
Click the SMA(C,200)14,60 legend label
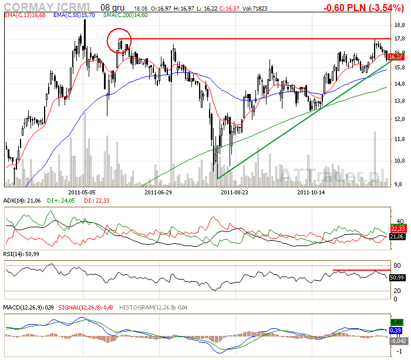click(x=125, y=15)
